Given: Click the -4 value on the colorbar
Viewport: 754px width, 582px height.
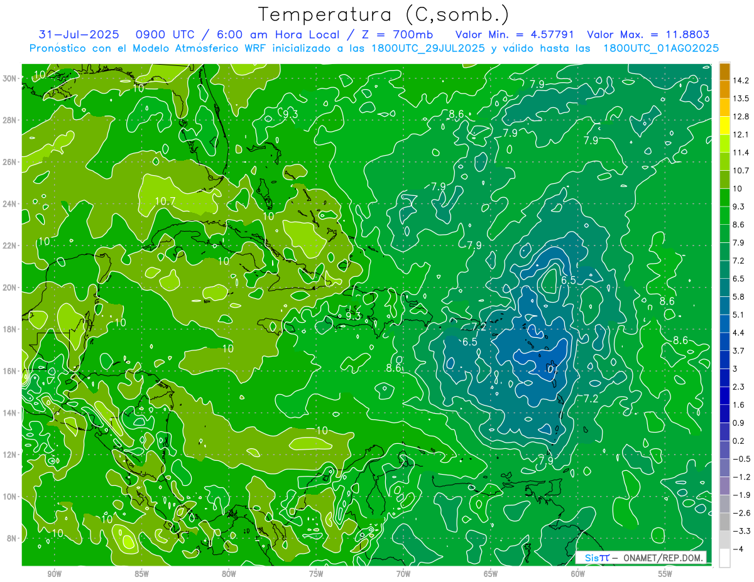Looking at the screenshot, I should pyautogui.click(x=738, y=548).
